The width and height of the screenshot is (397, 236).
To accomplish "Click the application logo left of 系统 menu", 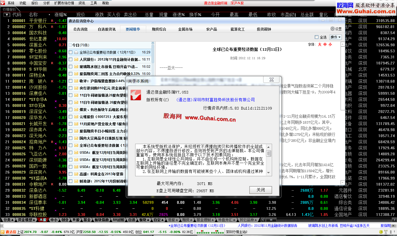I will pos(3,3).
